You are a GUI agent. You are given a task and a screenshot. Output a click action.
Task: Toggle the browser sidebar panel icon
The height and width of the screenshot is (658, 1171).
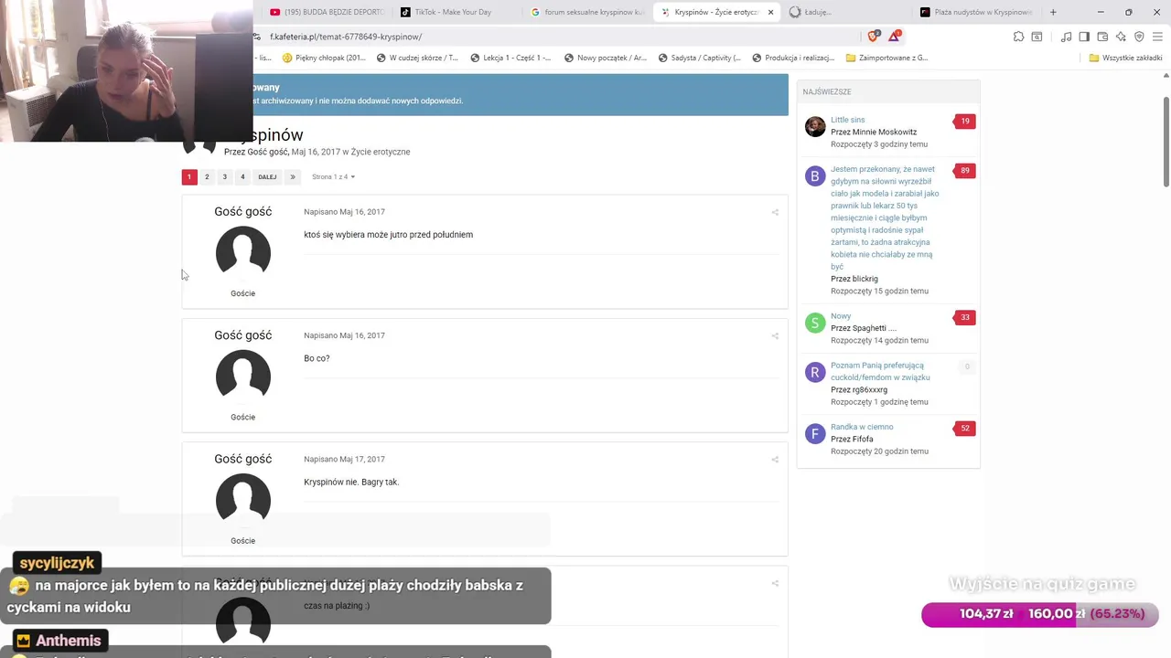(1084, 37)
